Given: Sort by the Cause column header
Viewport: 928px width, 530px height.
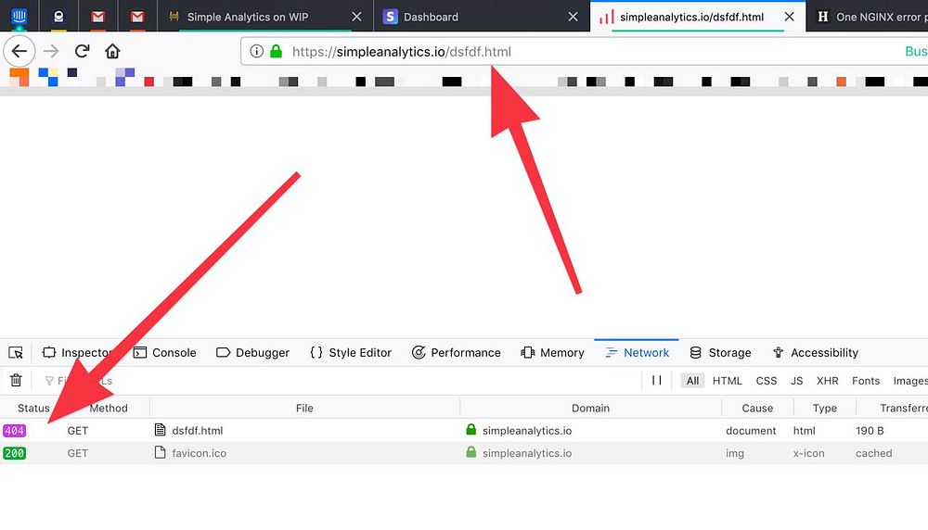Looking at the screenshot, I should point(757,408).
